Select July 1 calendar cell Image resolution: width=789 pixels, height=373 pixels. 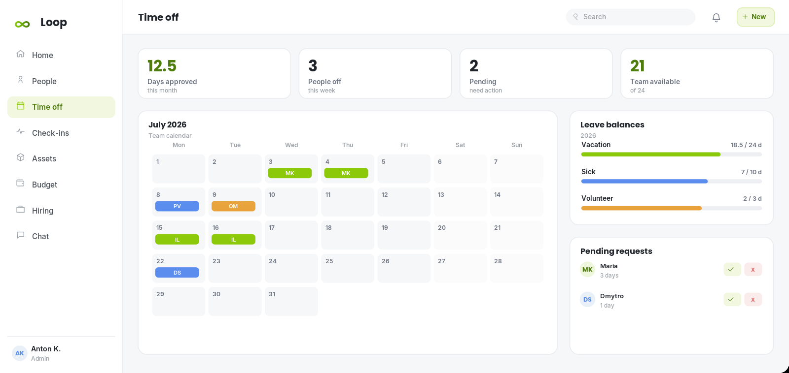point(179,169)
